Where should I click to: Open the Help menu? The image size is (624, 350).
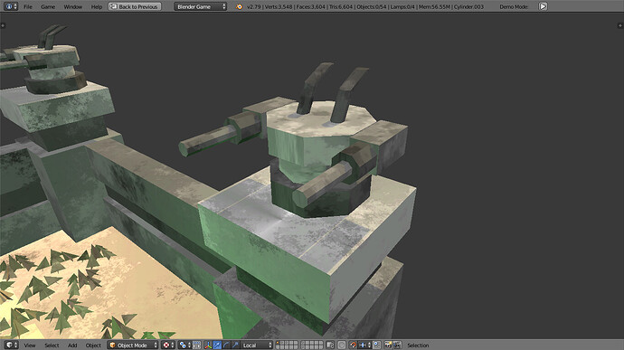96,6
